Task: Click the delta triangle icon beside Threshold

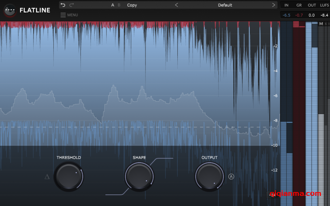Action: click(x=47, y=176)
